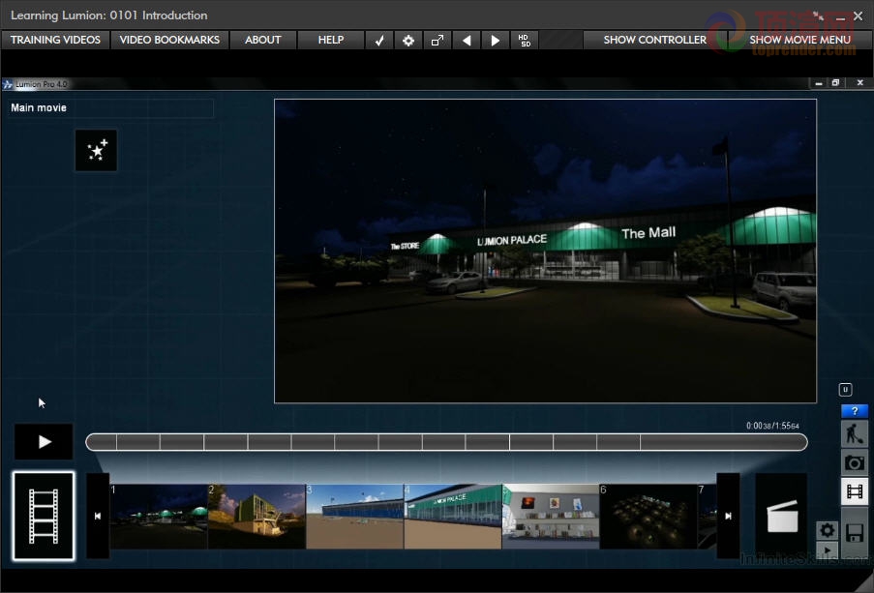Image resolution: width=874 pixels, height=593 pixels.
Task: Select clip 2, the green house thumbnail
Action: tap(256, 517)
